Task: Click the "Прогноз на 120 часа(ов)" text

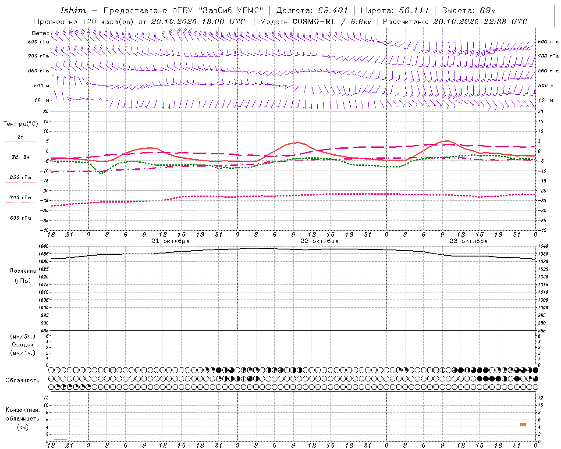Action: (x=84, y=21)
